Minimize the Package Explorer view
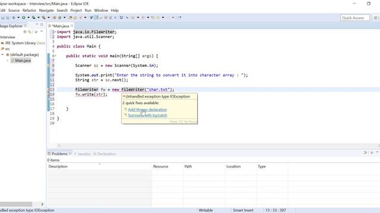Image resolution: width=380 pixels, height=213 pixels. click(x=37, y=25)
